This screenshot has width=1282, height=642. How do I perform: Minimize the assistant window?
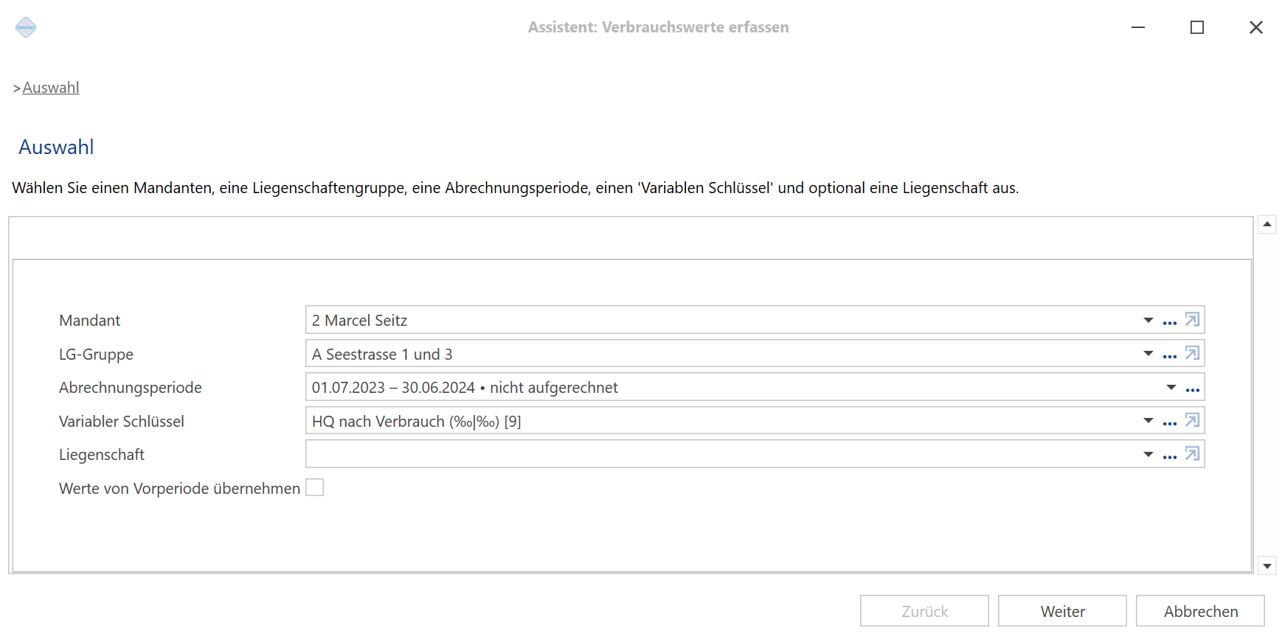(x=1138, y=27)
